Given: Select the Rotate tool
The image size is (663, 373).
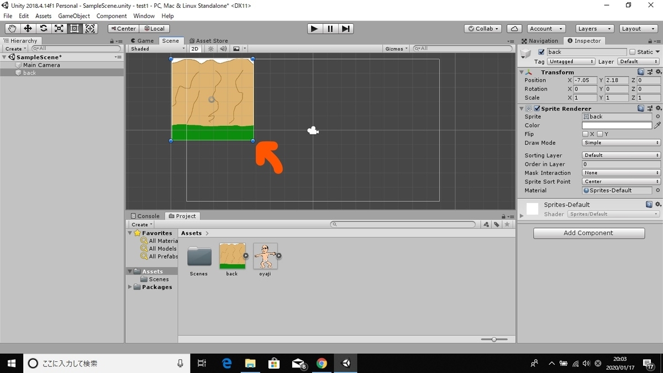Looking at the screenshot, I should tap(43, 29).
